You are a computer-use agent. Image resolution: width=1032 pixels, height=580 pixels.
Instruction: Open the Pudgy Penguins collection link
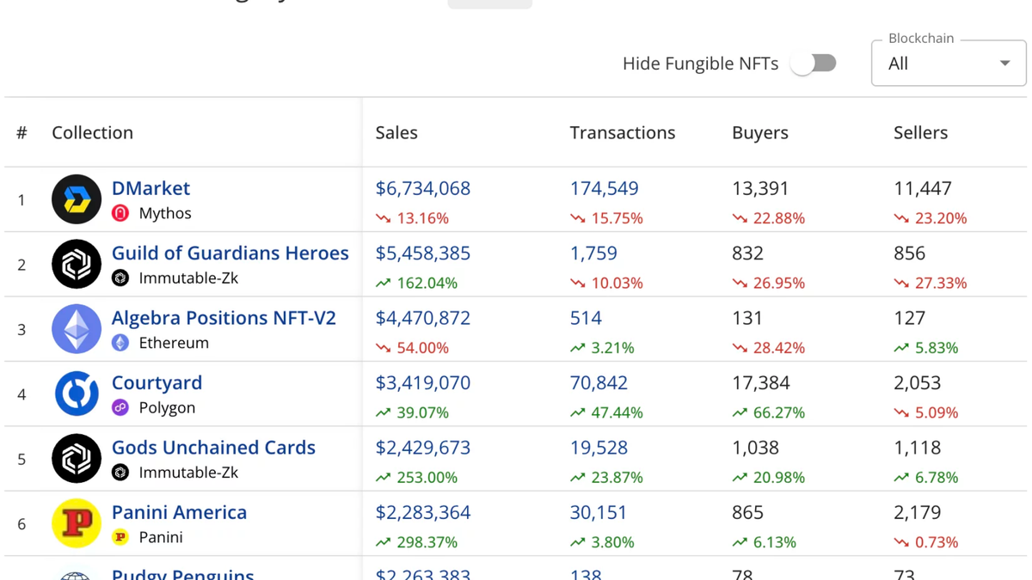click(x=182, y=572)
